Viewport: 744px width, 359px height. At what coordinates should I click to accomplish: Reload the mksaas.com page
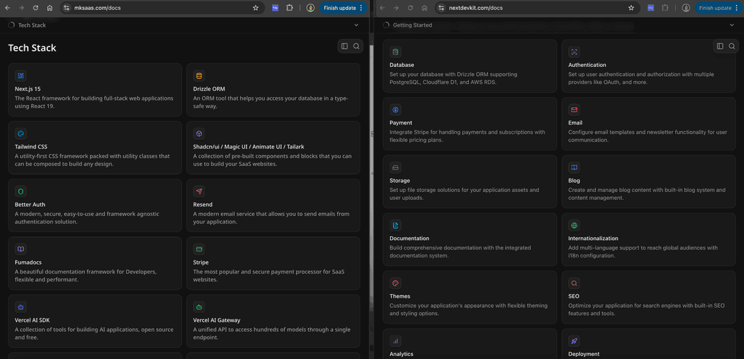(x=35, y=8)
